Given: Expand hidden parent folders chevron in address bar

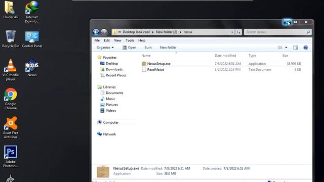Looking at the screenshot, I should click(x=119, y=32).
